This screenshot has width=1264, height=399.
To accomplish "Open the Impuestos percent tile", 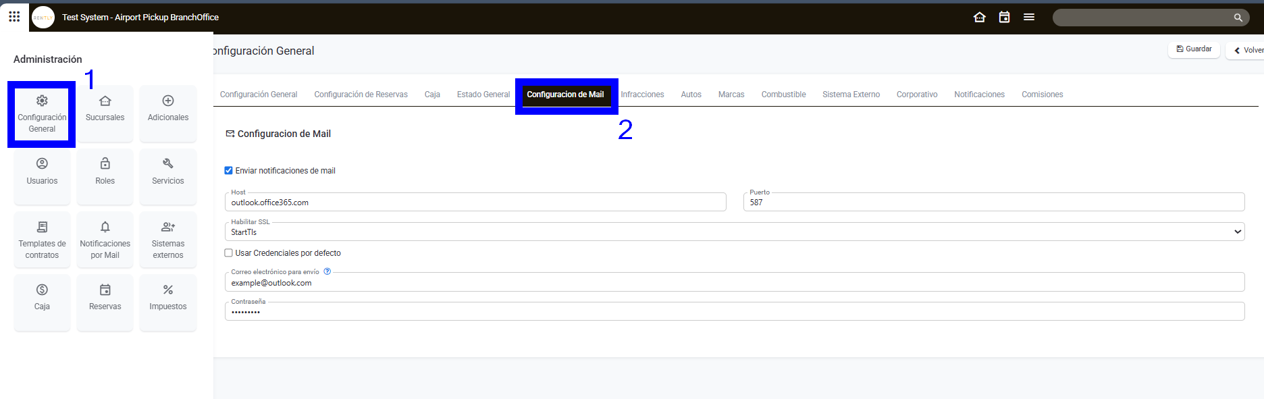I will 168,298.
